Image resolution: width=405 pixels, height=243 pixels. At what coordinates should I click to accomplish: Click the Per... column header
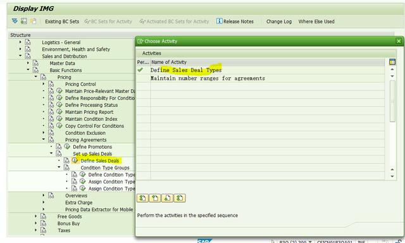pos(143,62)
